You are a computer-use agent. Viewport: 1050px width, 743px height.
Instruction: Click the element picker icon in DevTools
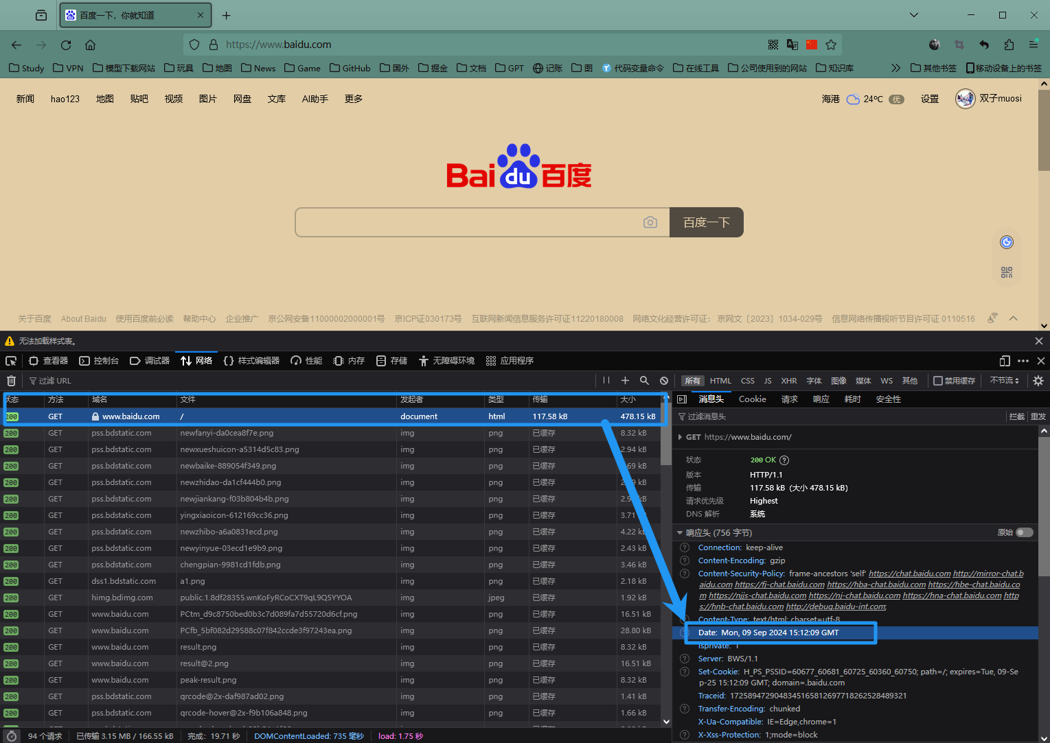tap(11, 361)
